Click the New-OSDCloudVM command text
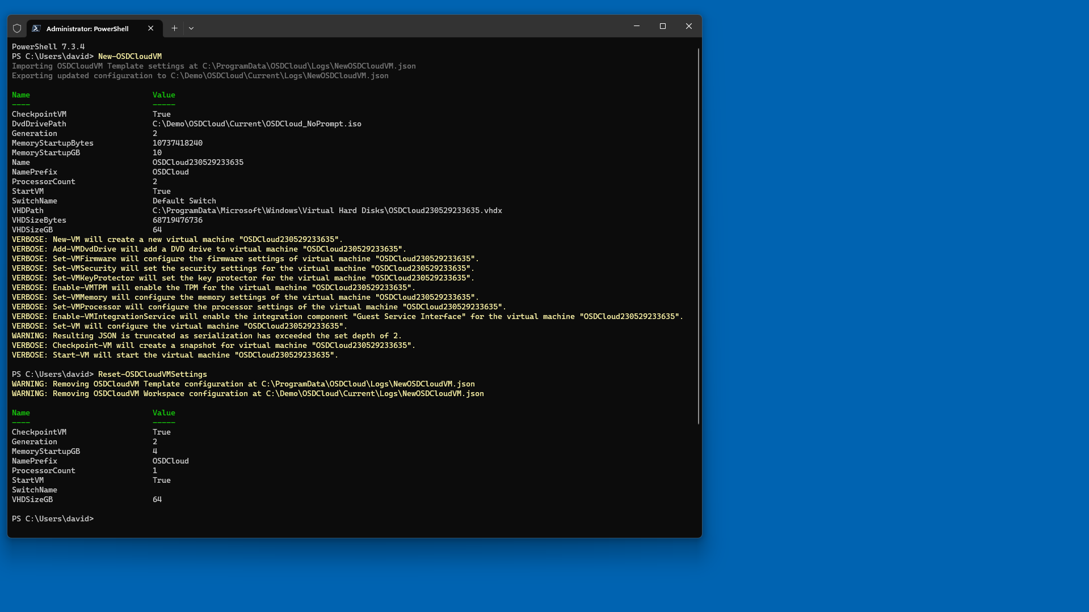1089x612 pixels. pos(130,57)
